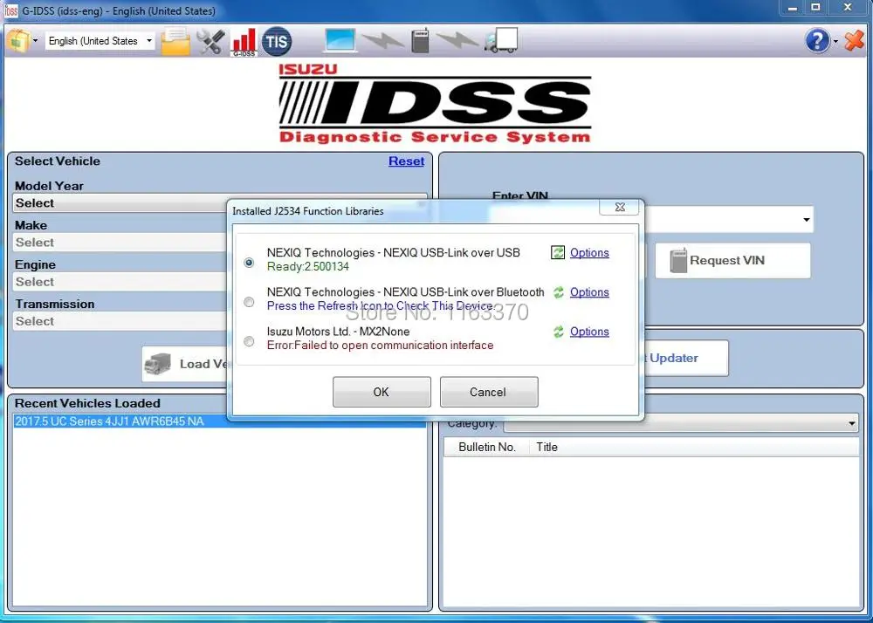The height and width of the screenshot is (623, 873).
Task: Select 2017.5 UC Series 4JJ1 recent vehicle
Action: pos(219,421)
